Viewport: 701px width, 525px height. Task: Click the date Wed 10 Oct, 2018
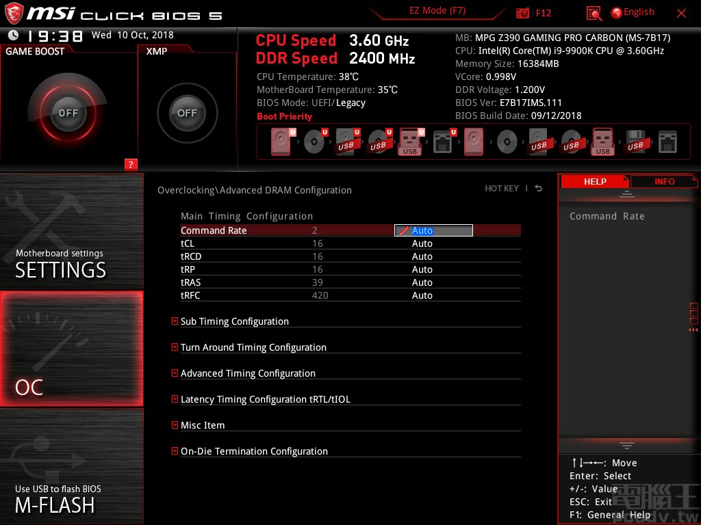[132, 35]
